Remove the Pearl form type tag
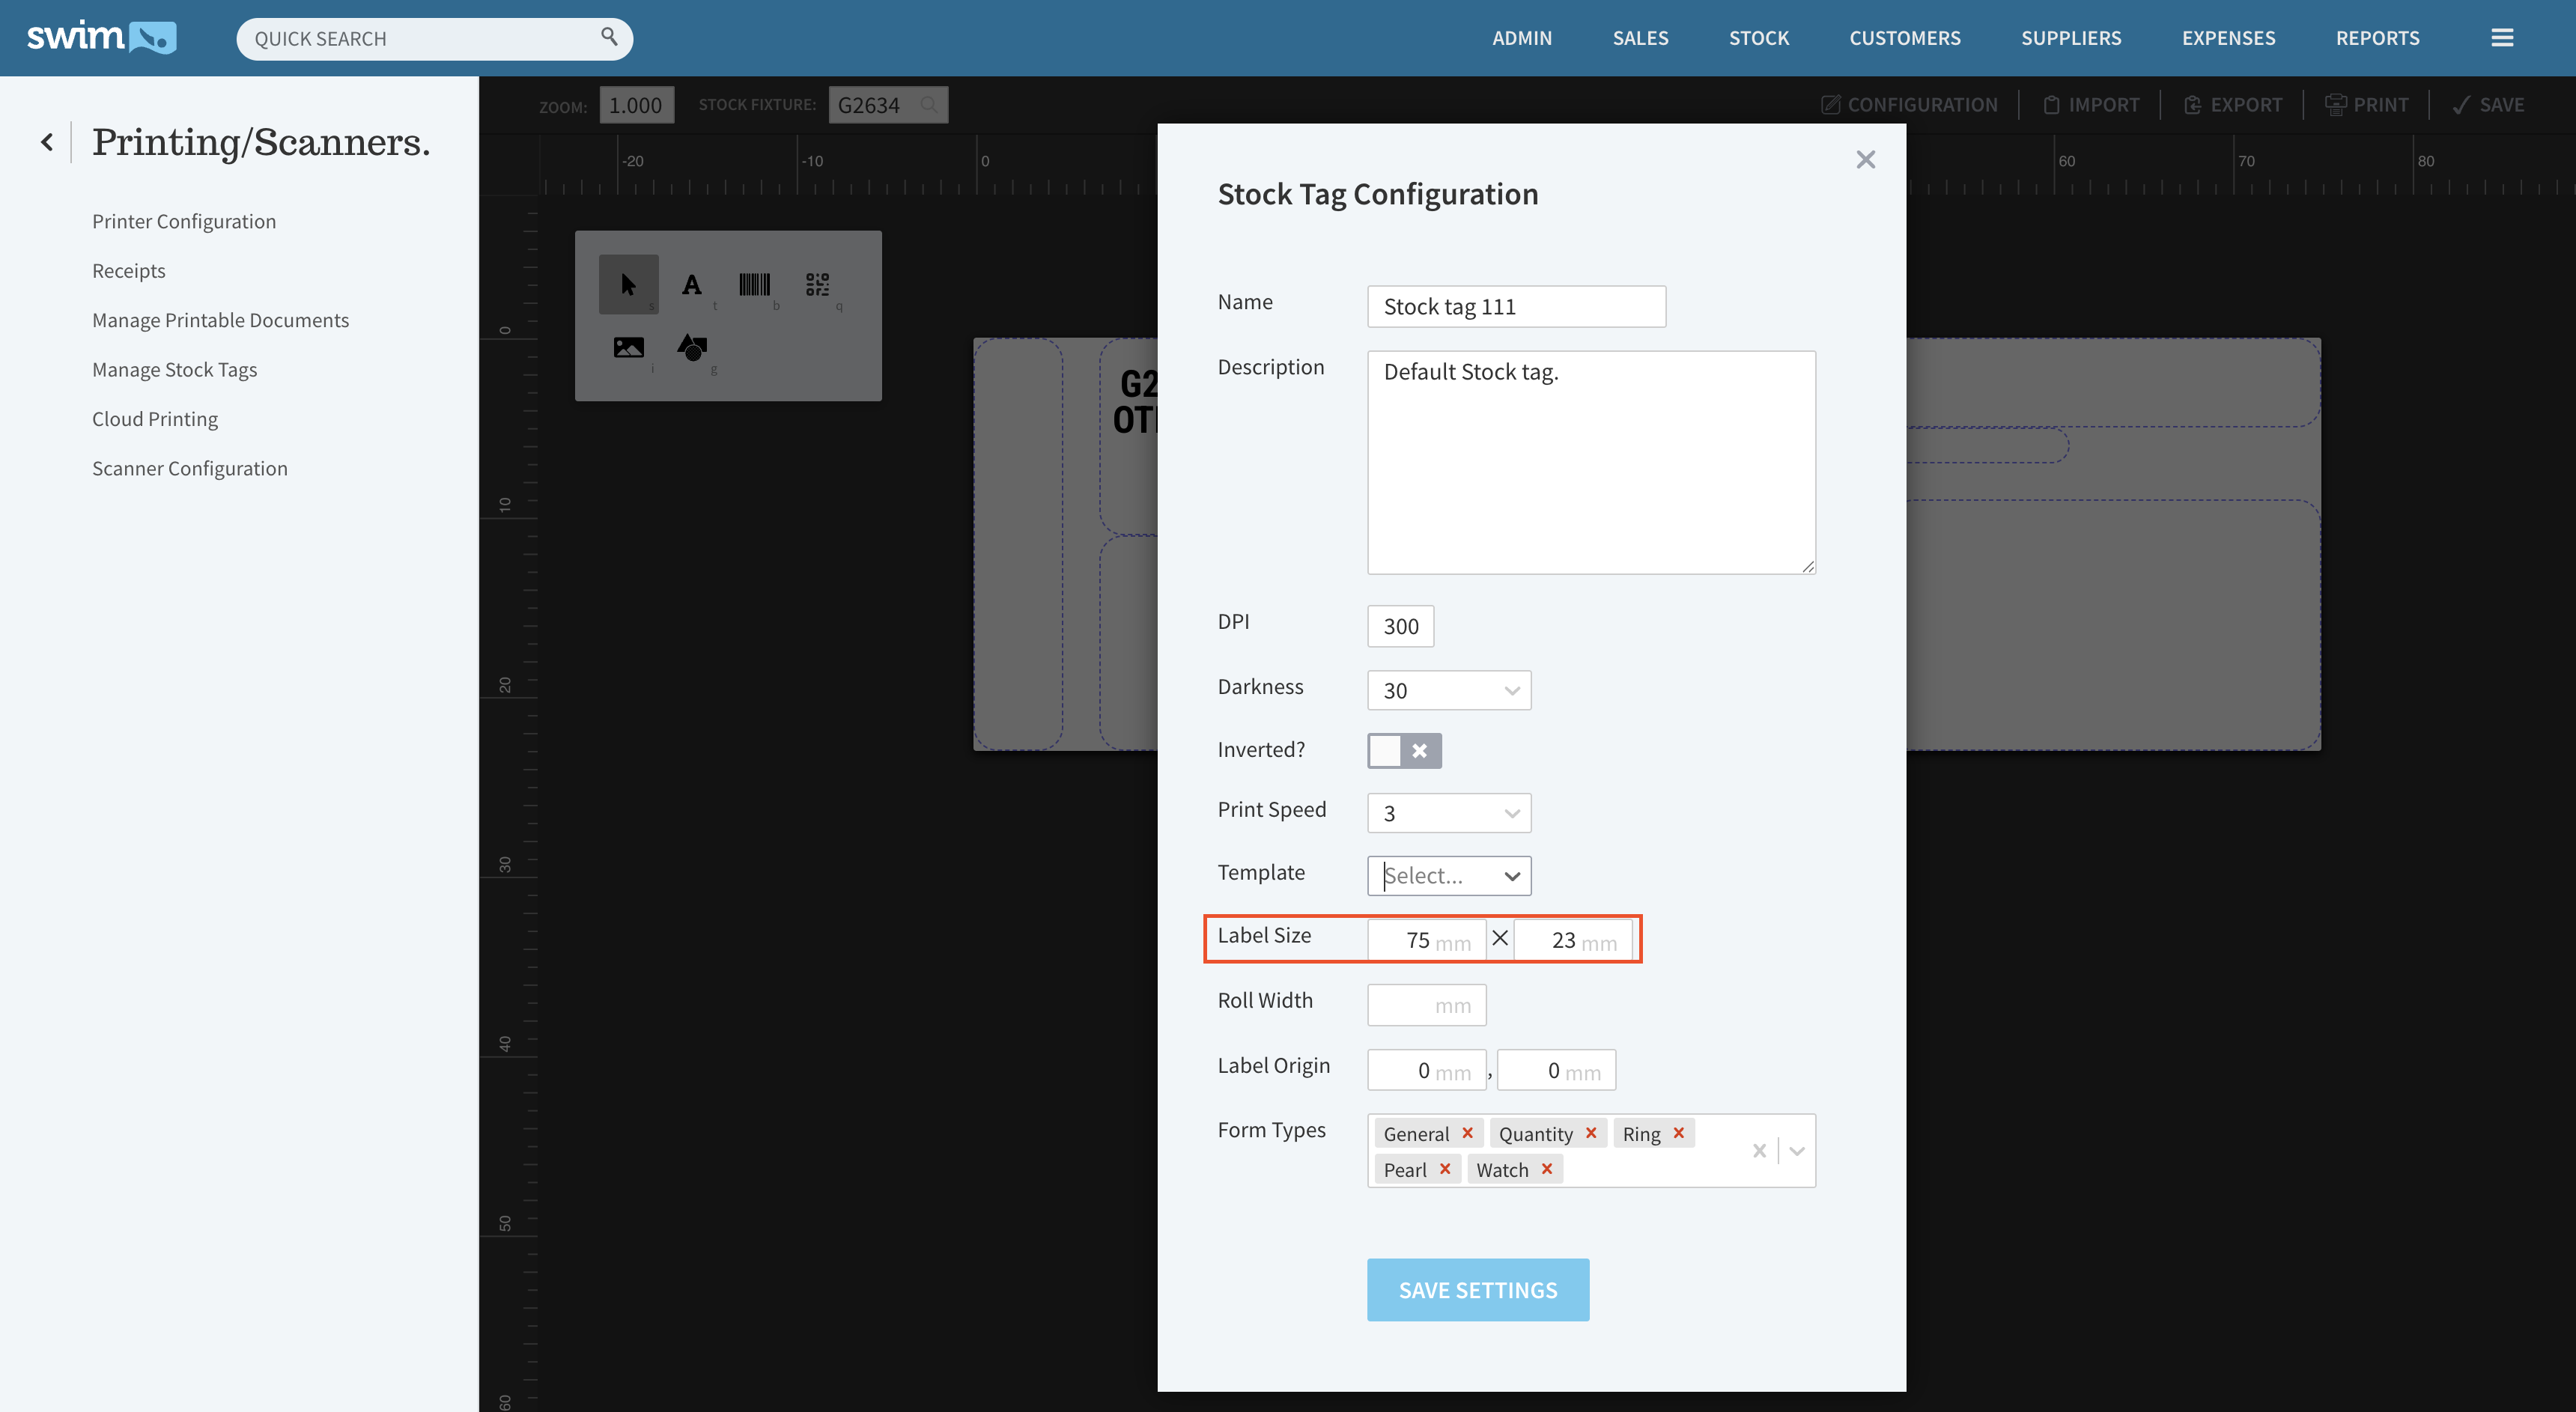The image size is (2576, 1412). pos(1445,1169)
